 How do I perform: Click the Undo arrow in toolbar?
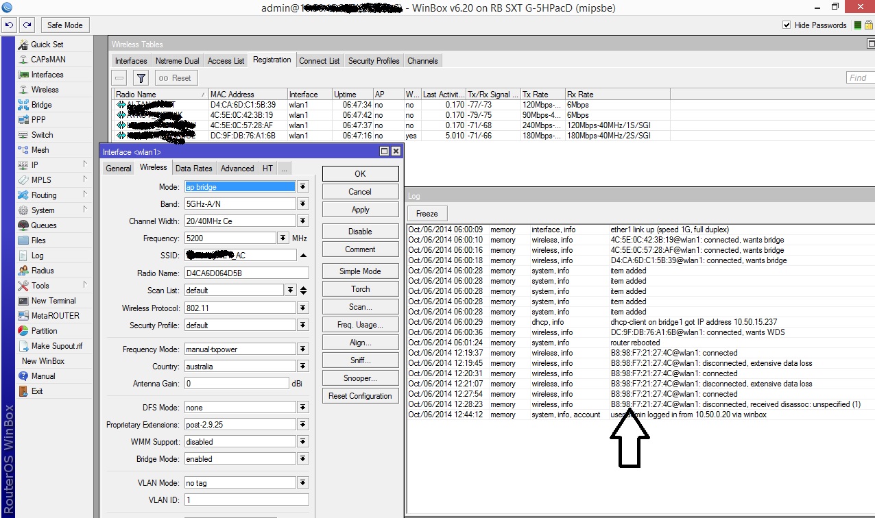(10, 25)
